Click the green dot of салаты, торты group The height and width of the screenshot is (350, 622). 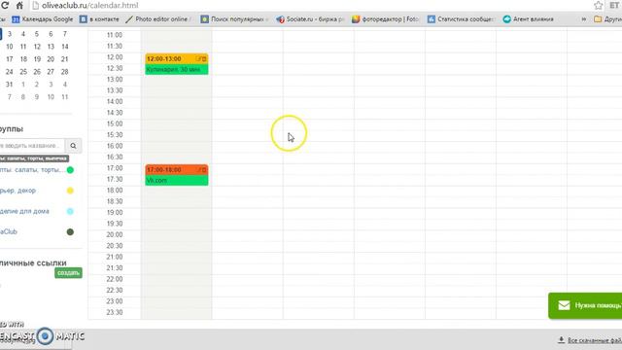coord(70,170)
